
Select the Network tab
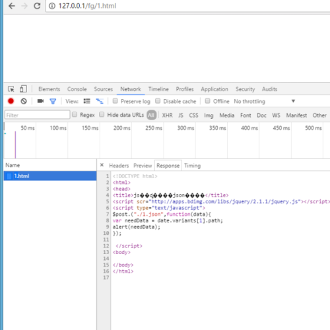coord(131,89)
